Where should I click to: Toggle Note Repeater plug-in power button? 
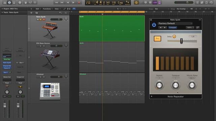pos(154,25)
